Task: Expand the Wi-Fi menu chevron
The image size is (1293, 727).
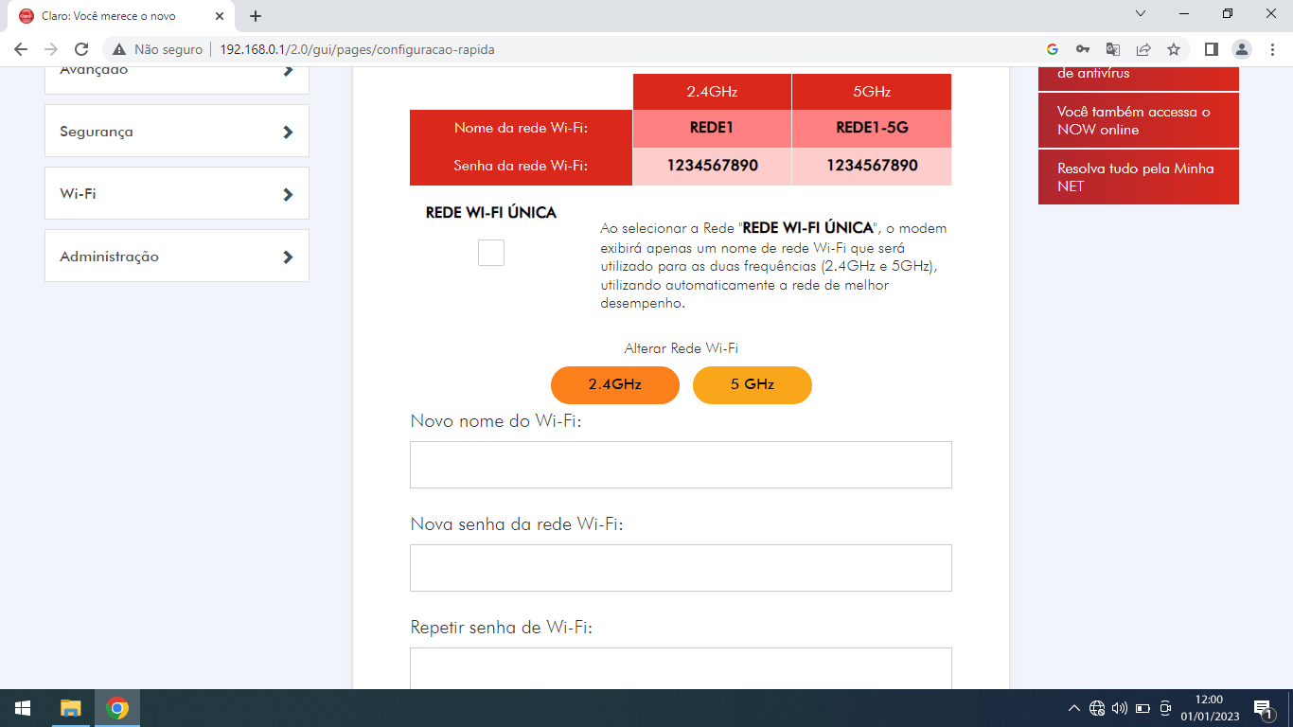Action: tap(288, 195)
